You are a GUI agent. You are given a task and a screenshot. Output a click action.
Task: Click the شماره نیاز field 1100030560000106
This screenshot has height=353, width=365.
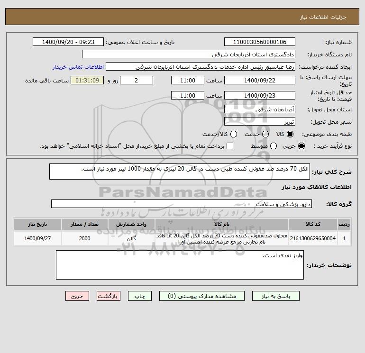260,42
